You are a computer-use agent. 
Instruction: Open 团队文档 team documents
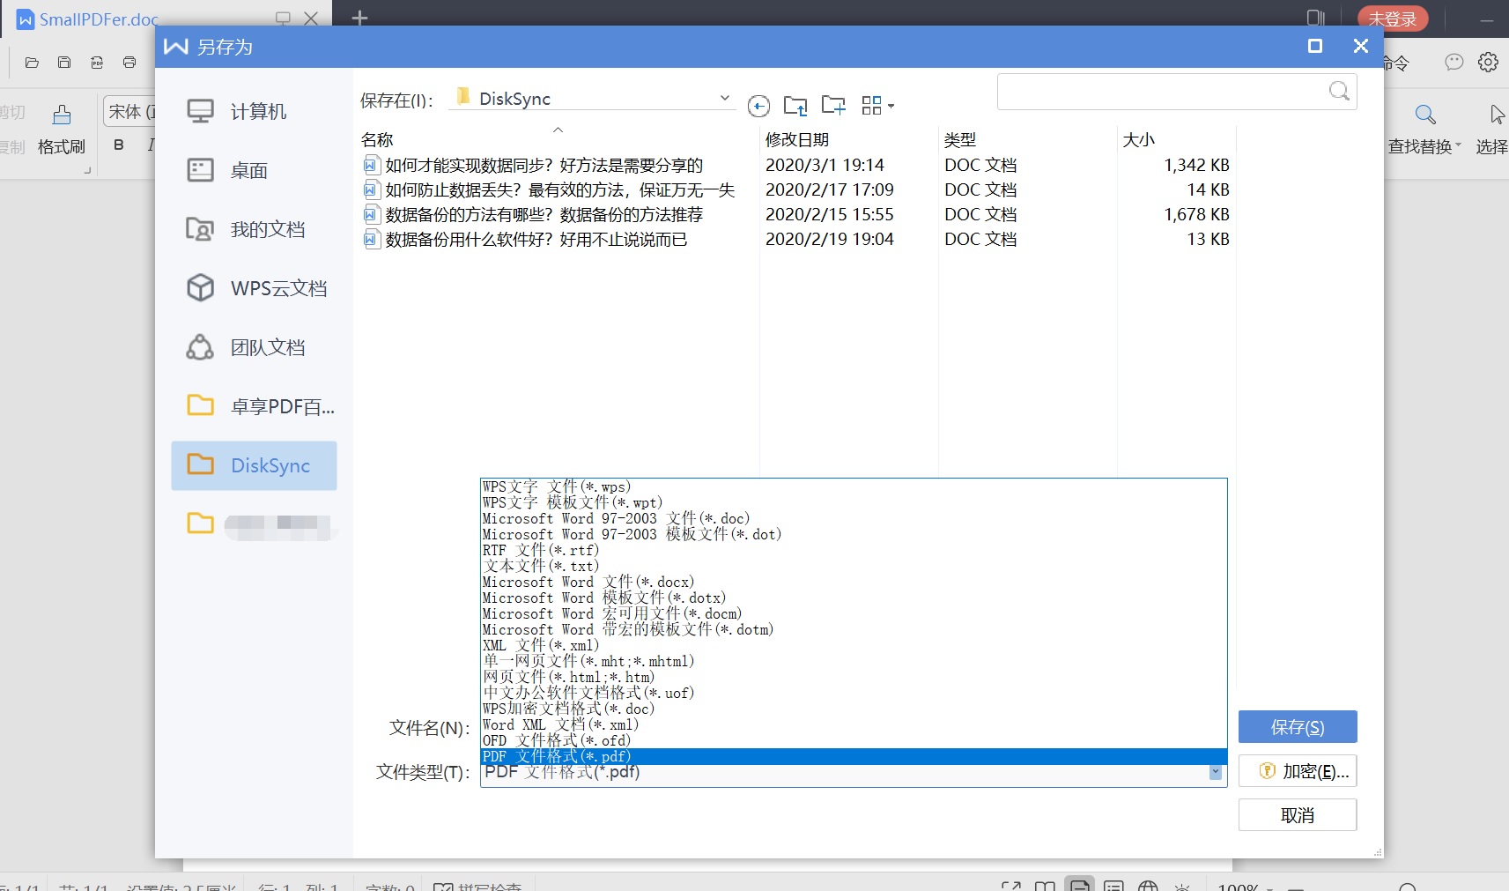tap(254, 348)
